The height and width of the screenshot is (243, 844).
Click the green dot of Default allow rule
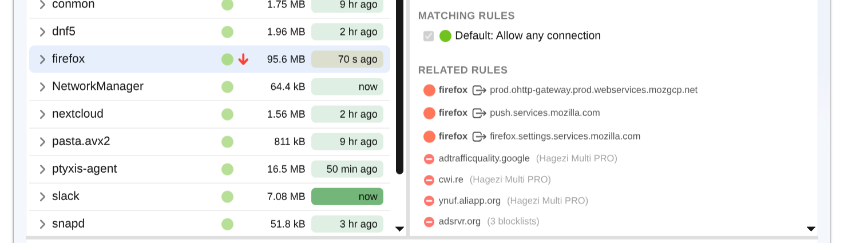445,36
